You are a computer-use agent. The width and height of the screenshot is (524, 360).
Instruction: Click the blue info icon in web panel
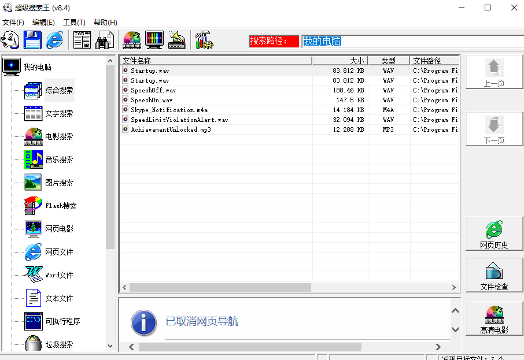(x=143, y=322)
